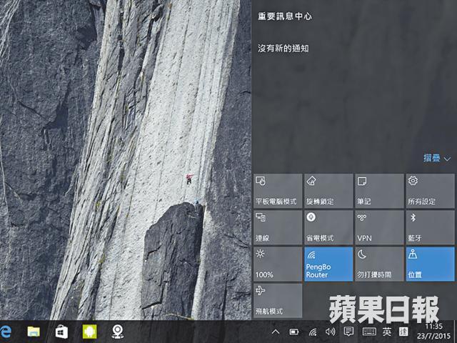Toggle the 旋轉鎖定 rotation lock tile
Screen dimensions: 457x343
click(x=328, y=191)
